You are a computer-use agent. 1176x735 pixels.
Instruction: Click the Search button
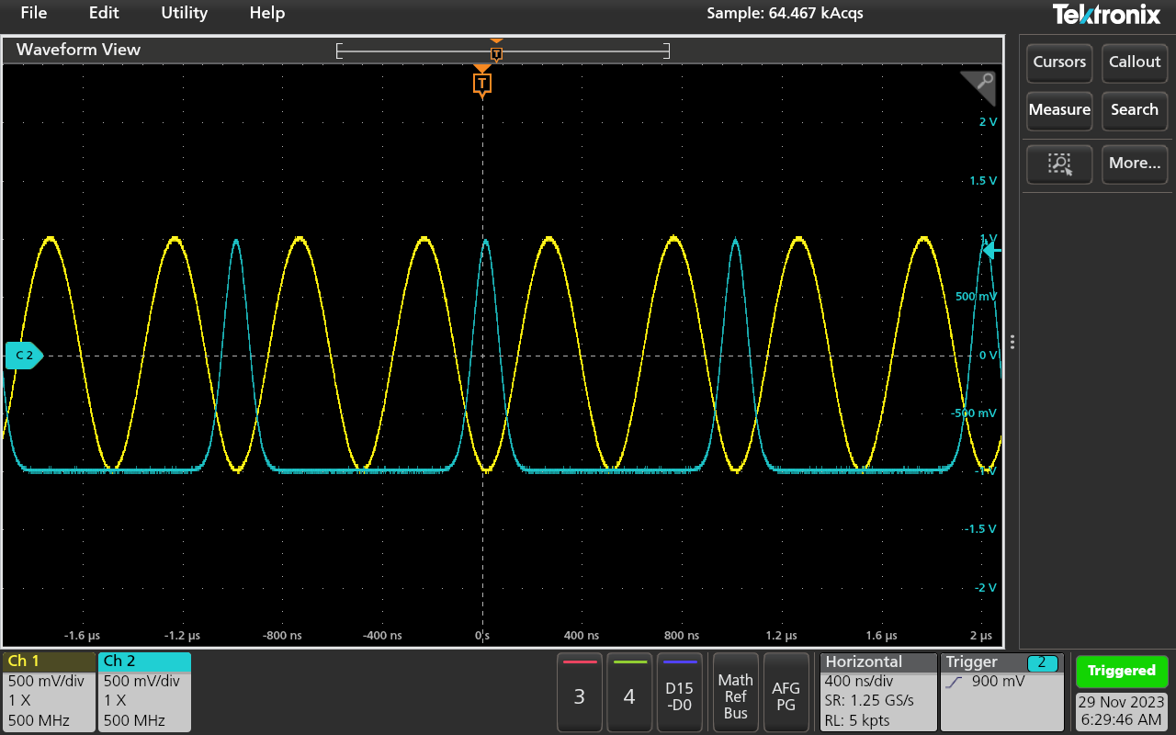(1135, 110)
